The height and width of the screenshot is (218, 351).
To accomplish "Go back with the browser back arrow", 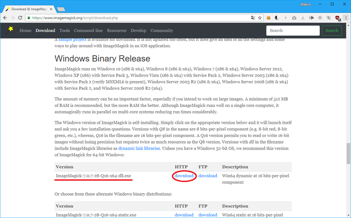I will (5, 18).
